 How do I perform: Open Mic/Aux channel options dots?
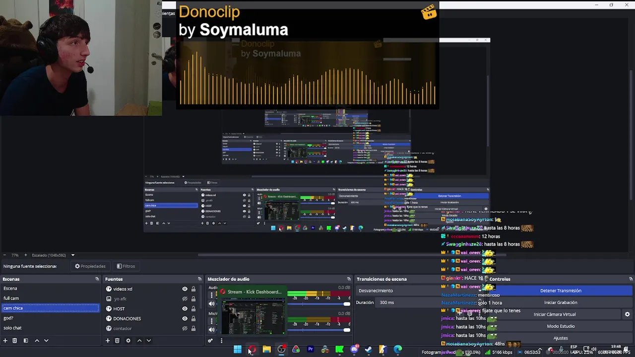point(212,321)
